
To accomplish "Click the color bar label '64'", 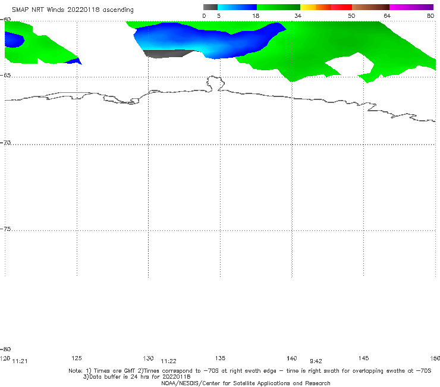I will [387, 15].
